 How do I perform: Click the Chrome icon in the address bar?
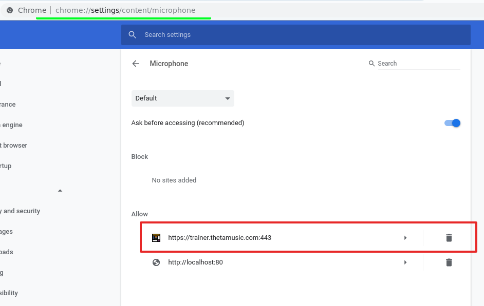pyautogui.click(x=10, y=10)
